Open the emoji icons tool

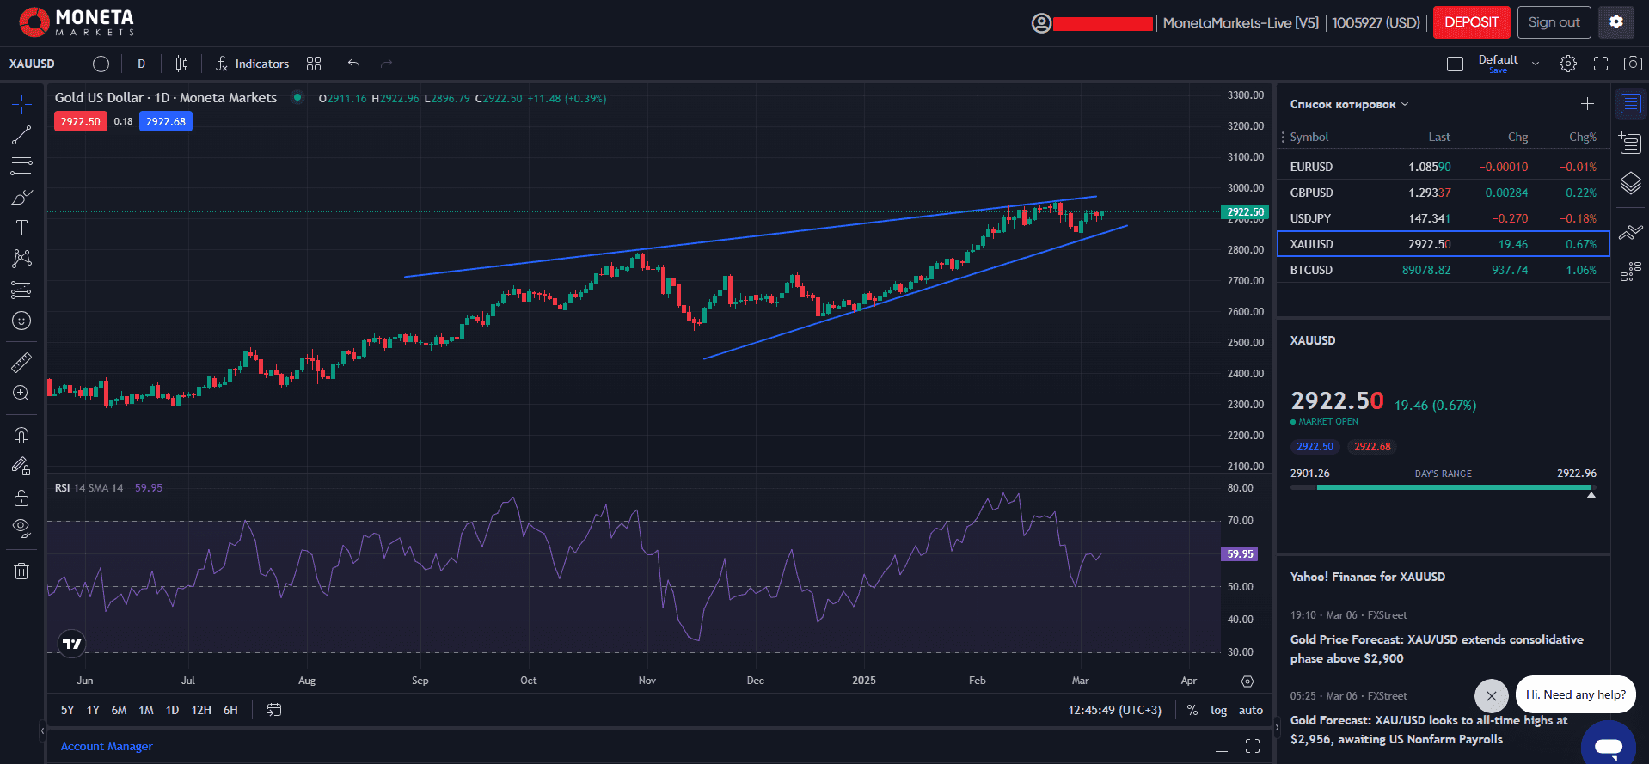tap(21, 321)
